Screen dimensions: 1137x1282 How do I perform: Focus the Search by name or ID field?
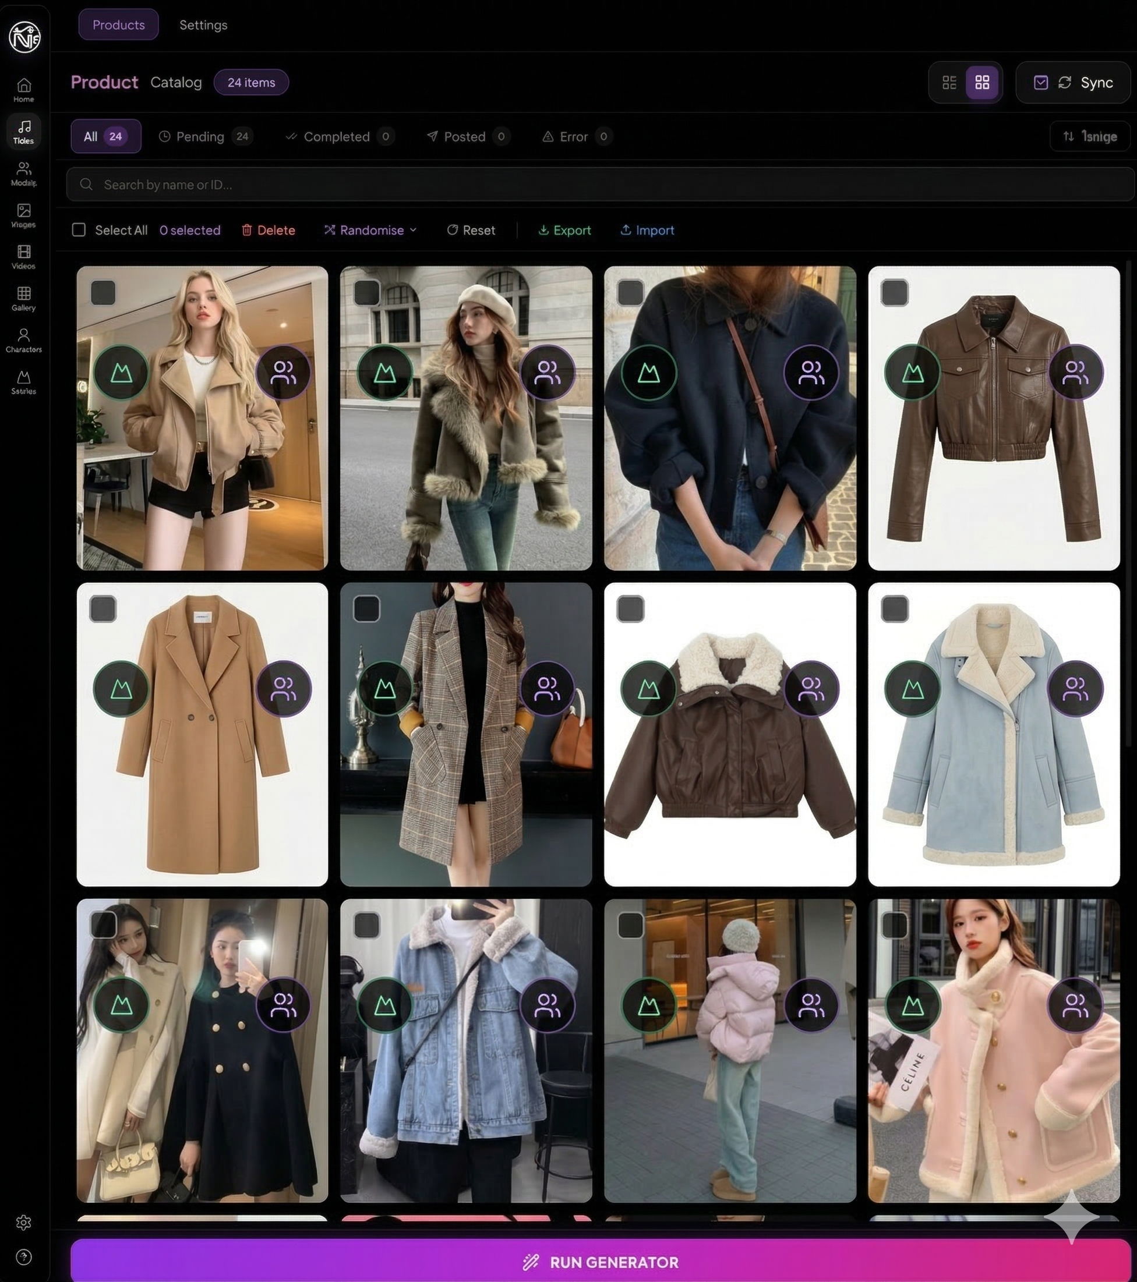[x=601, y=185]
